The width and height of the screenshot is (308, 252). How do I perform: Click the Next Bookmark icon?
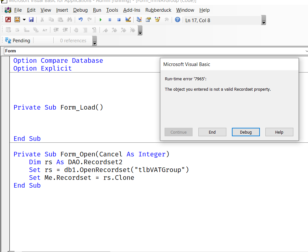[114, 30]
